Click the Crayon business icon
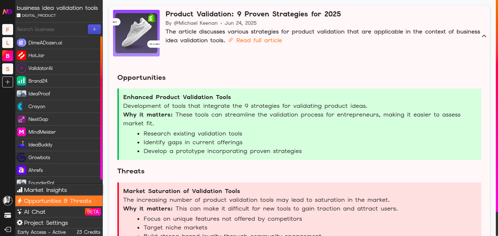The image size is (498, 236). (22, 106)
